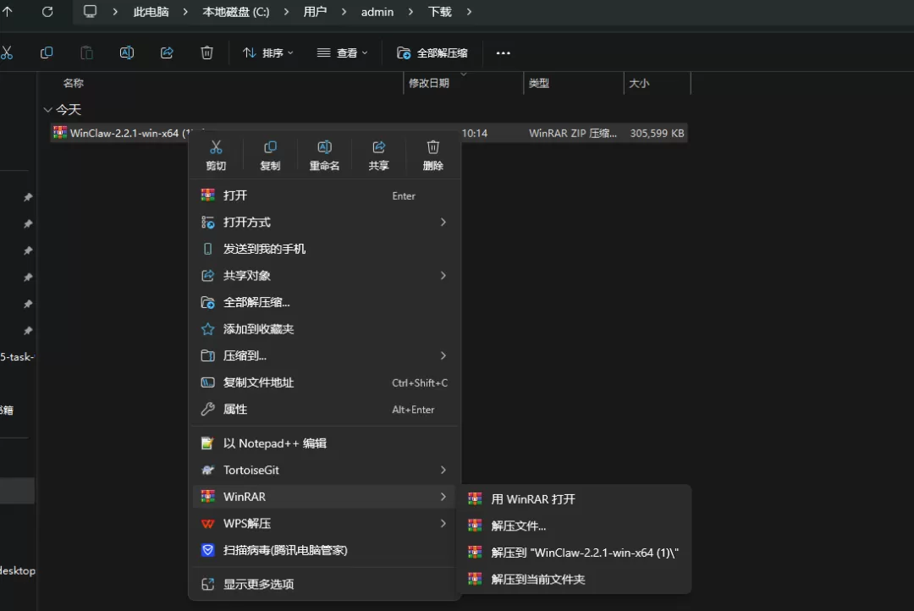The width and height of the screenshot is (914, 611).
Task: Expand the TortoiseGit submenu
Action: (x=324, y=470)
